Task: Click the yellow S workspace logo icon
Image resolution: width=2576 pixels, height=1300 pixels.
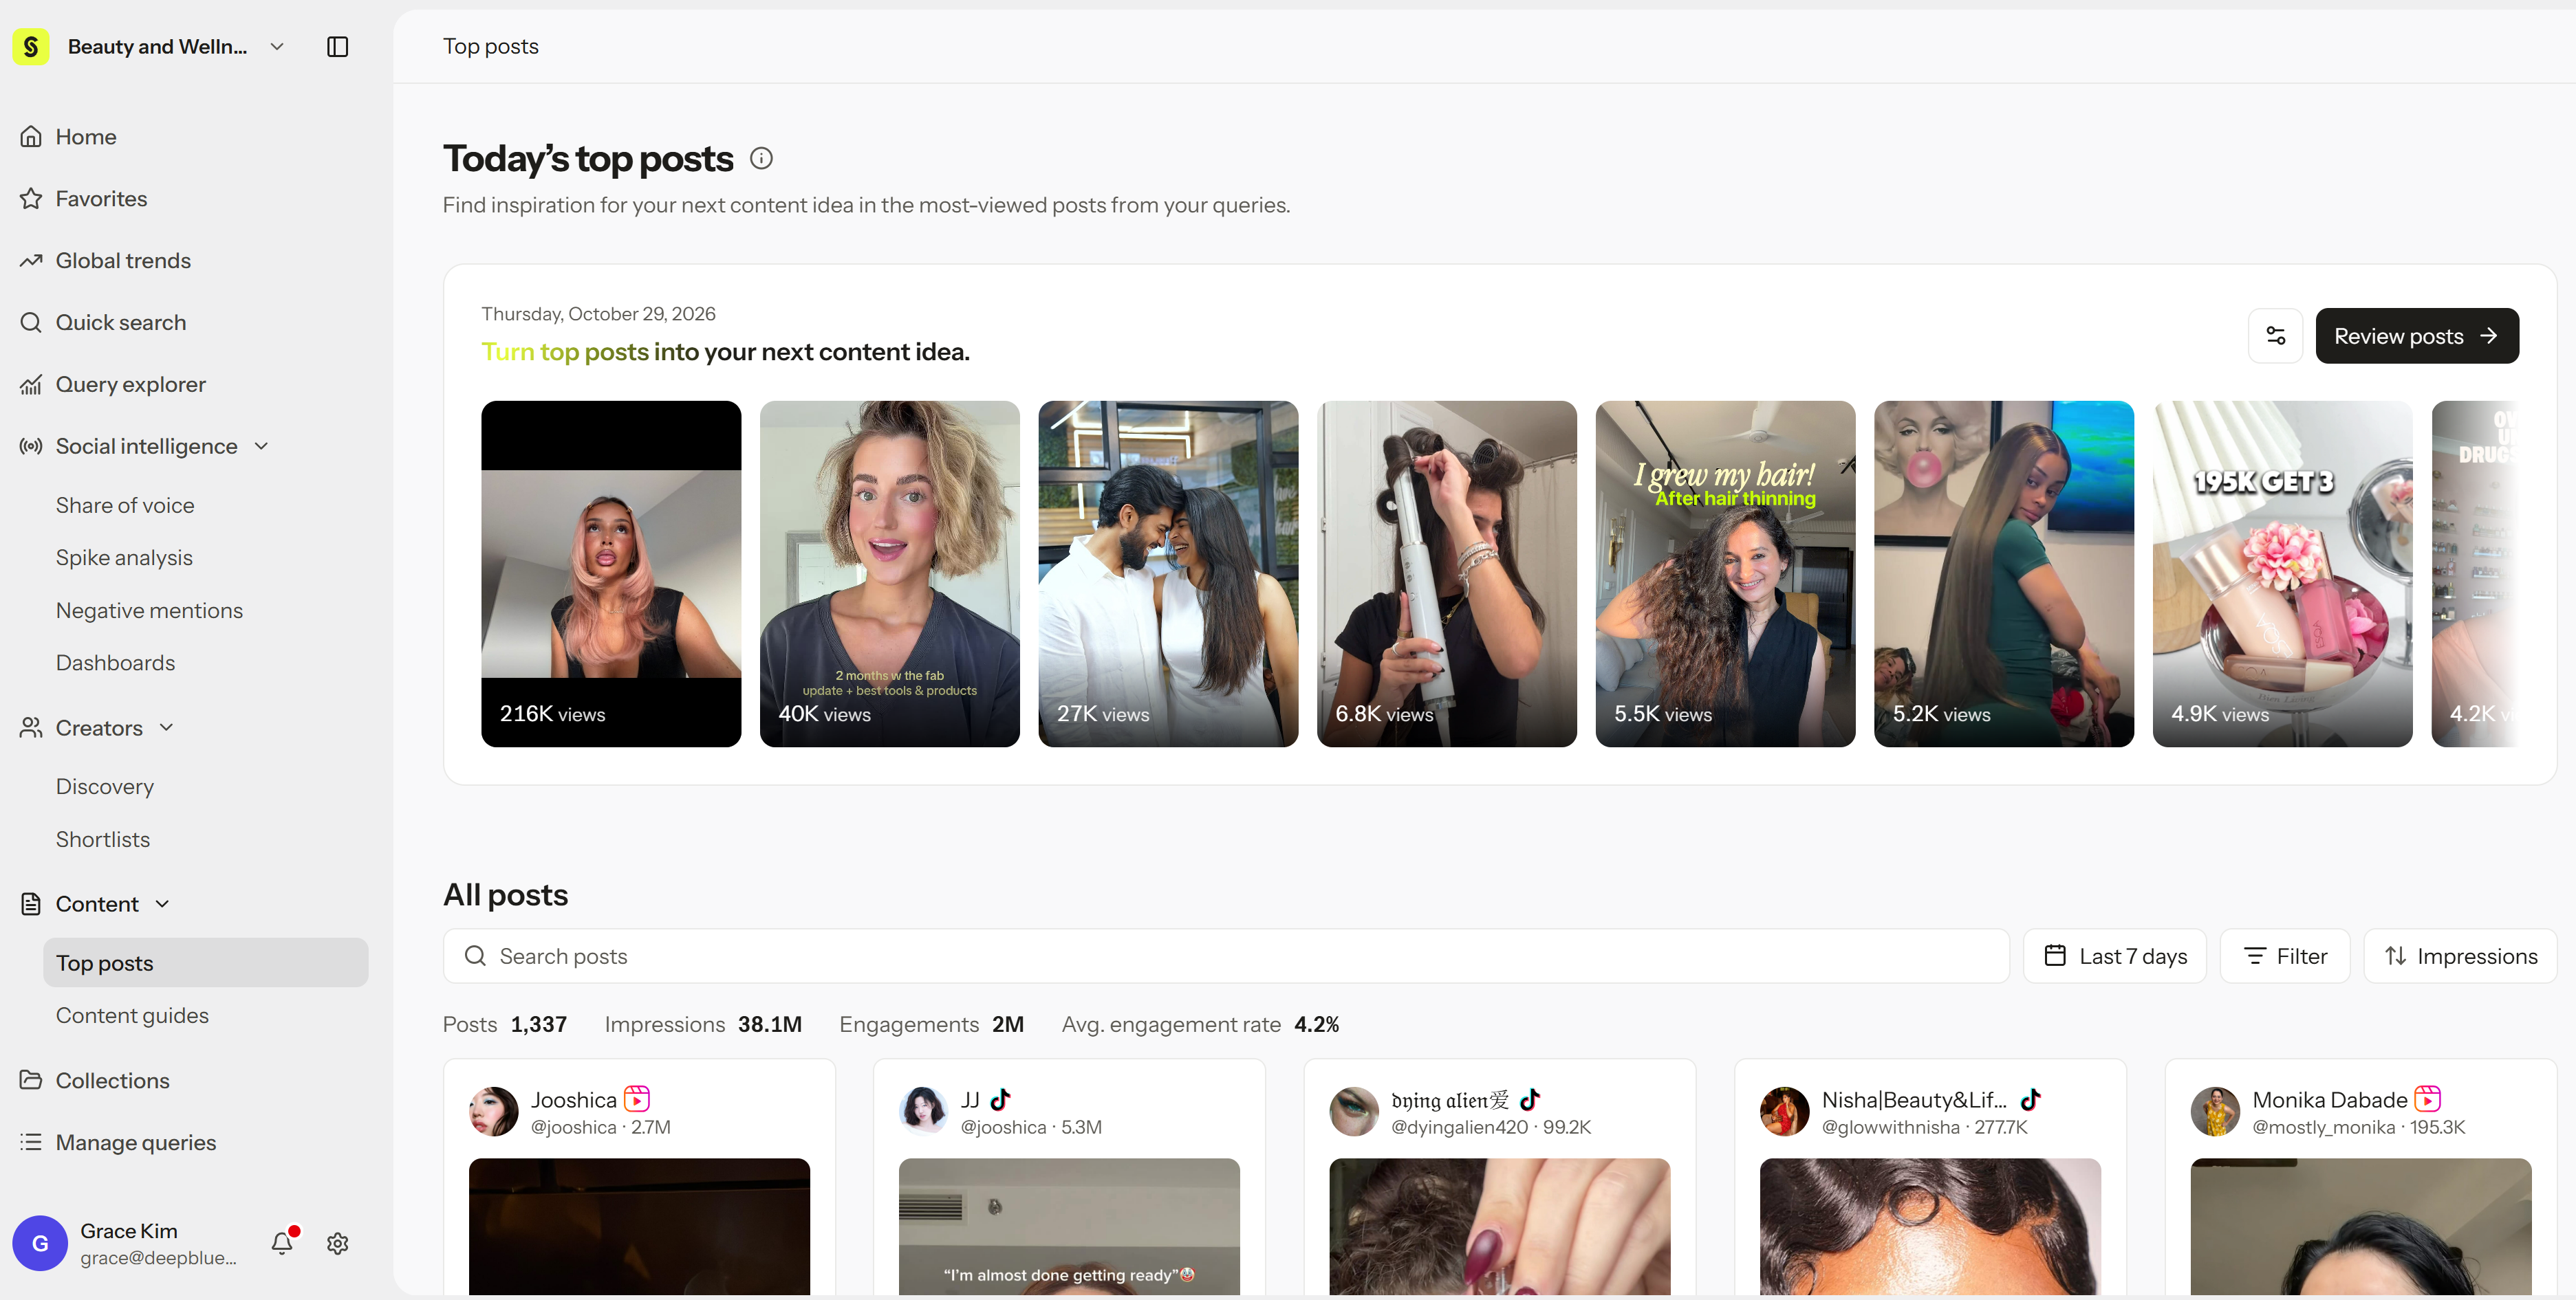Action: (x=31, y=46)
